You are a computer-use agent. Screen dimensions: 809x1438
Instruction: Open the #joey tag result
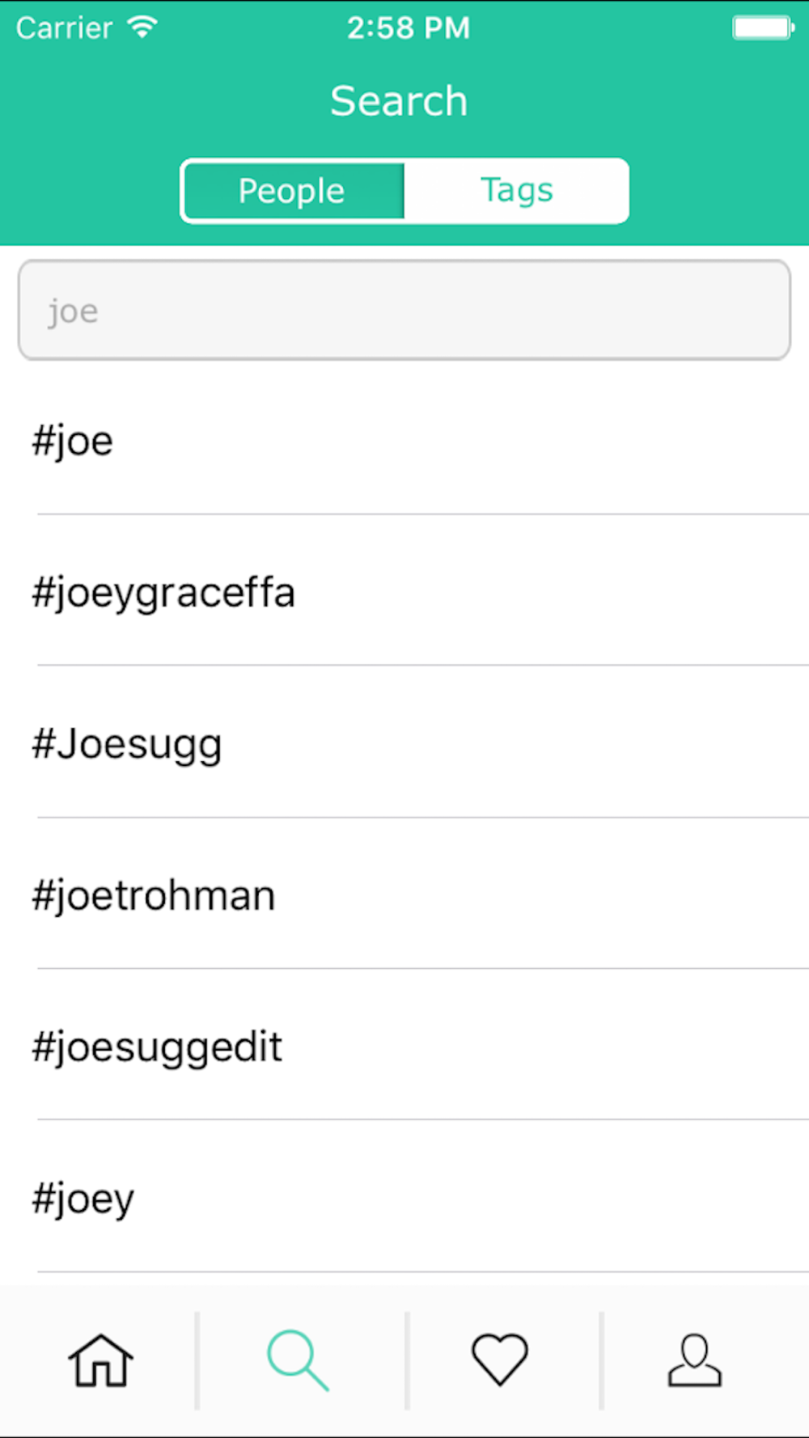click(83, 1199)
